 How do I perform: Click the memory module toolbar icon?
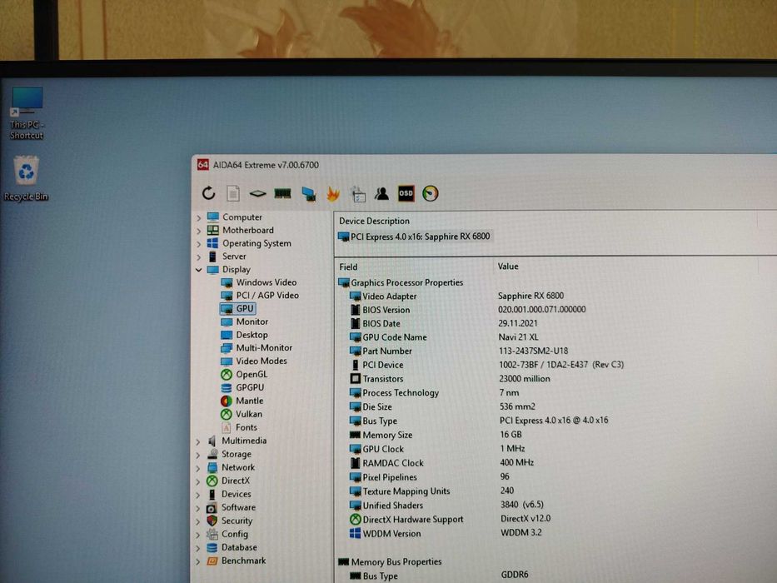click(282, 193)
